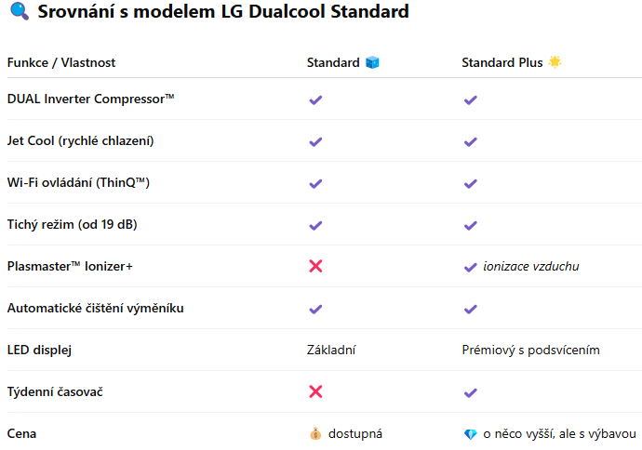Click the money bag icon beside dostupná

[315, 433]
